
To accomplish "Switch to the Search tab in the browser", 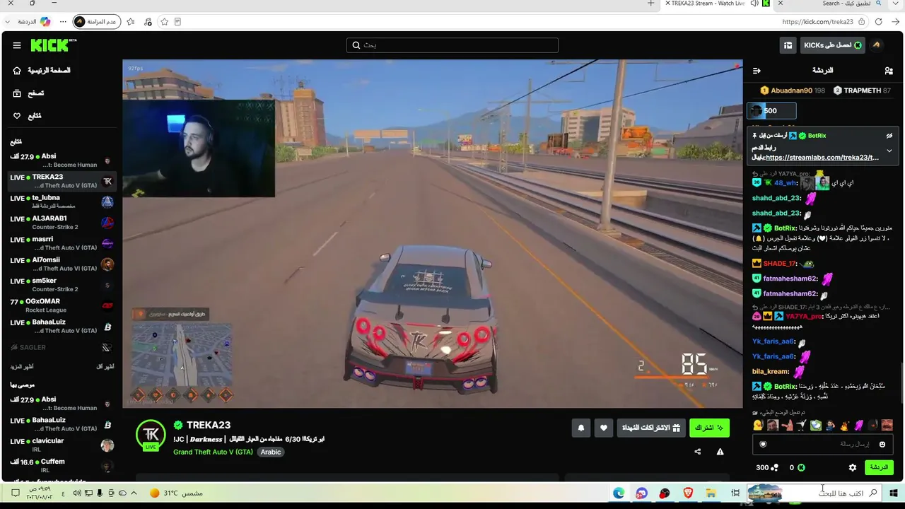I will pos(831,4).
